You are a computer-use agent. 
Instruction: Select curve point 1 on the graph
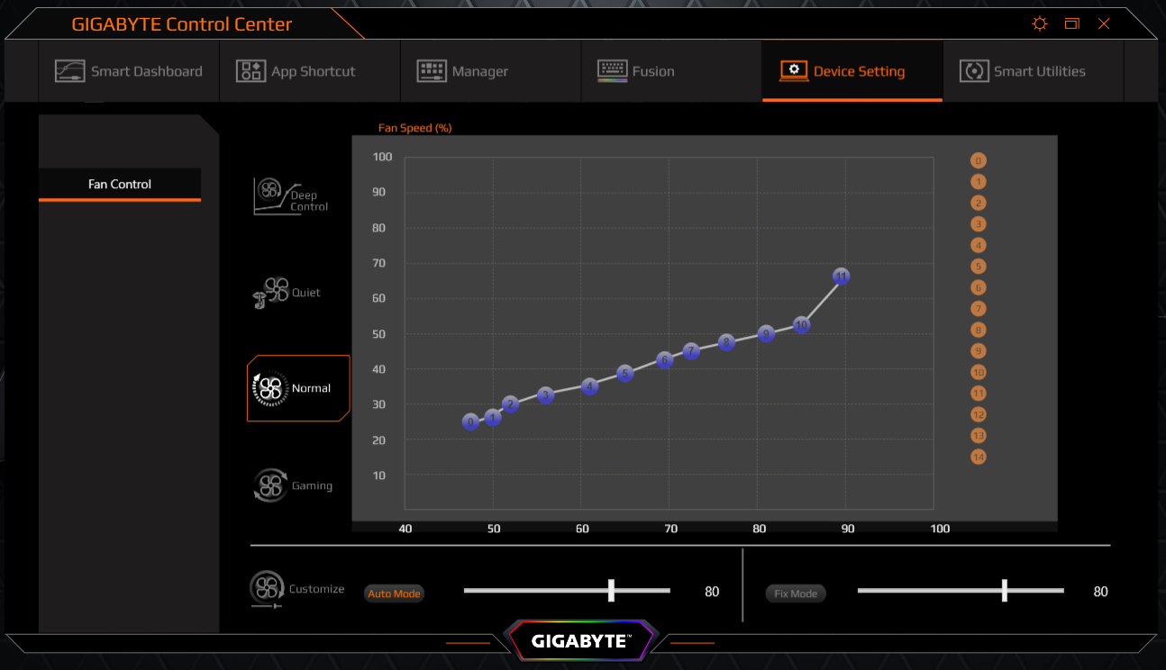coord(493,417)
